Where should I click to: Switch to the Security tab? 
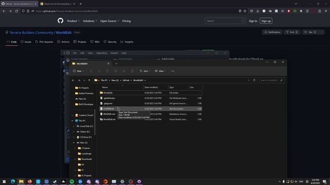click(x=110, y=42)
